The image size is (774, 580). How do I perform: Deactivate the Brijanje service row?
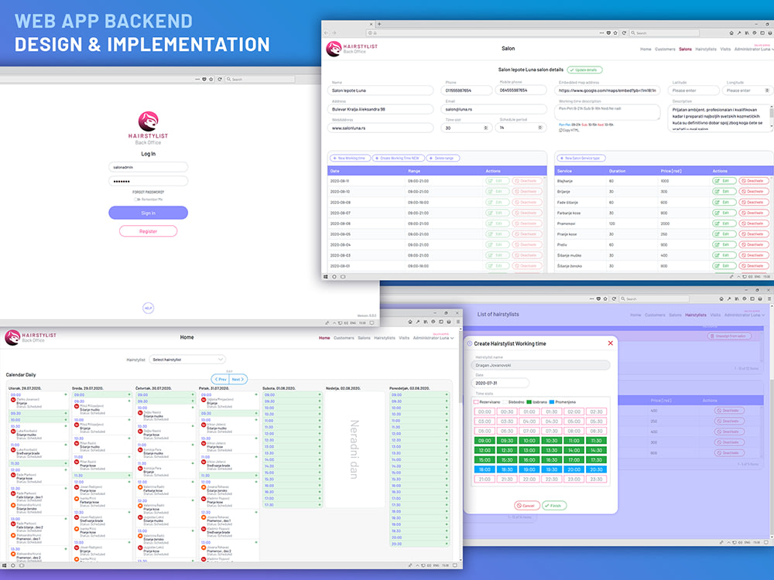[754, 191]
